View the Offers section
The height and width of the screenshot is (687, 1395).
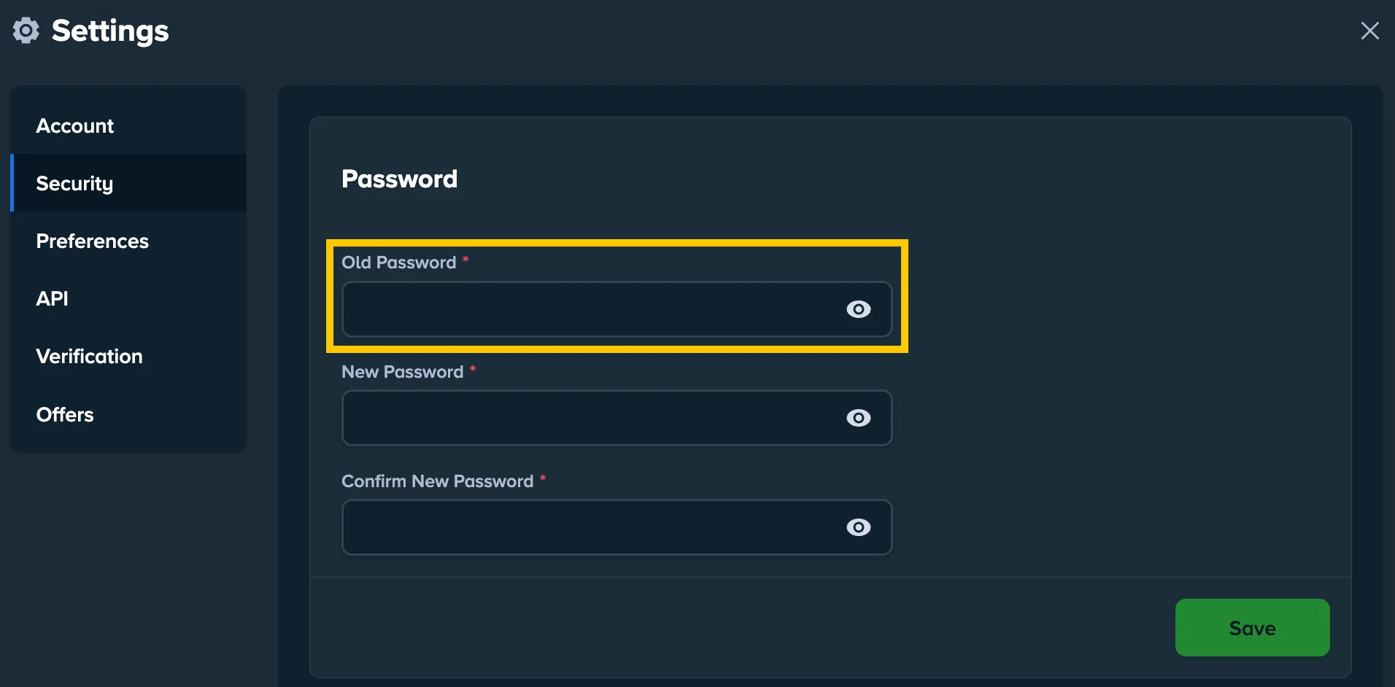tap(65, 414)
